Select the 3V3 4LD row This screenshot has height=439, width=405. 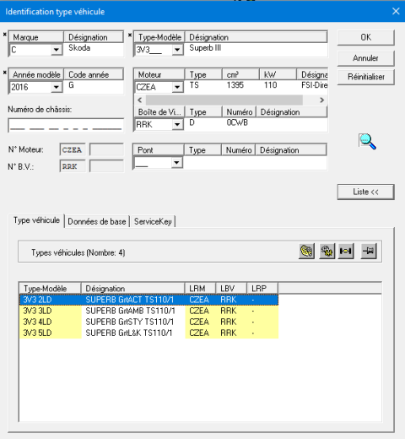click(148, 322)
